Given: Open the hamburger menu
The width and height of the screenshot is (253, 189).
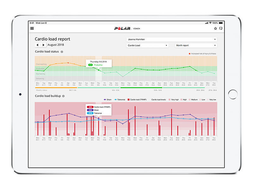Looking at the screenshot, I should coord(32,28).
